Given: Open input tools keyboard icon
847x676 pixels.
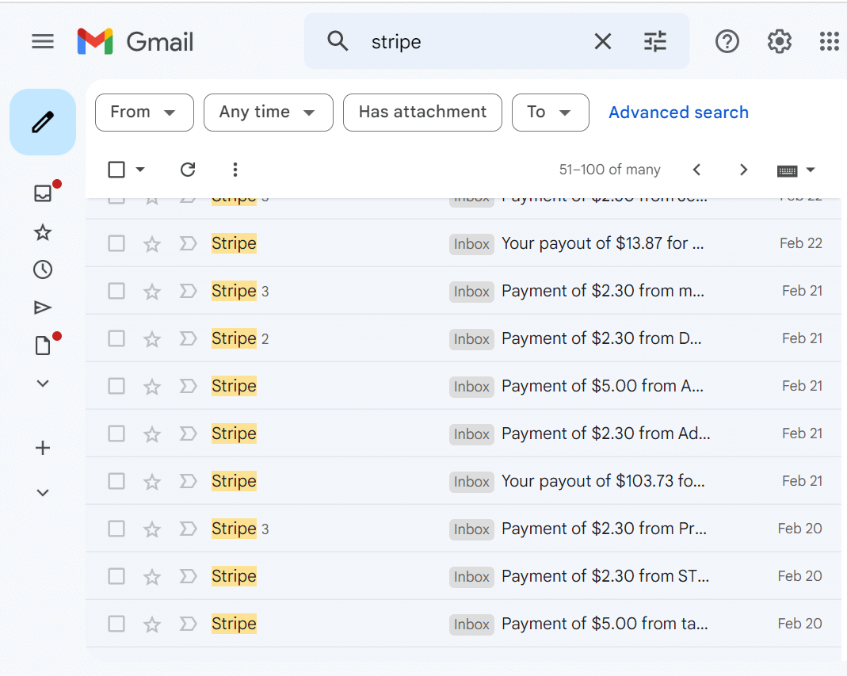Looking at the screenshot, I should (787, 170).
